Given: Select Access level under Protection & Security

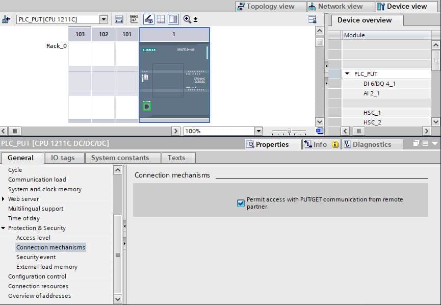Looking at the screenshot, I should pos(34,238).
